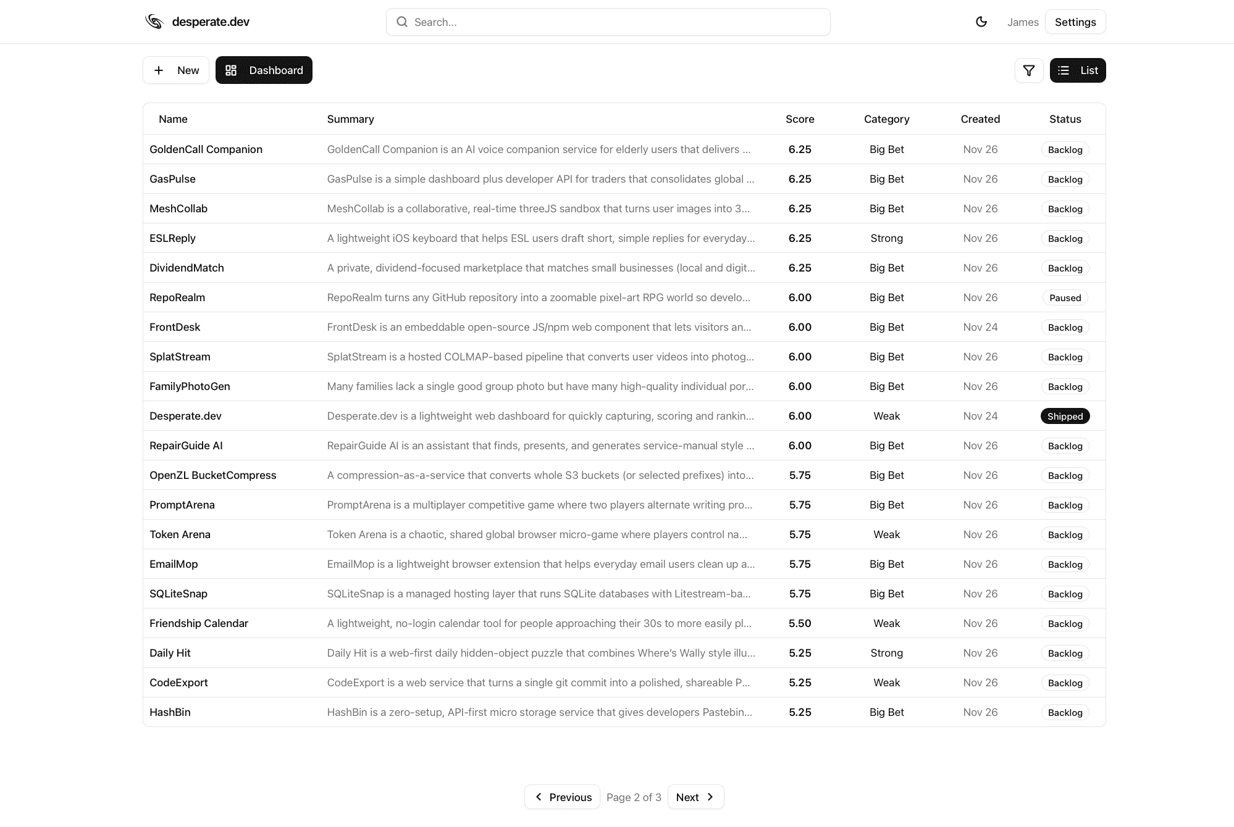Open GasPulse's Backlog status selector
The height and width of the screenshot is (827, 1234).
pos(1065,179)
